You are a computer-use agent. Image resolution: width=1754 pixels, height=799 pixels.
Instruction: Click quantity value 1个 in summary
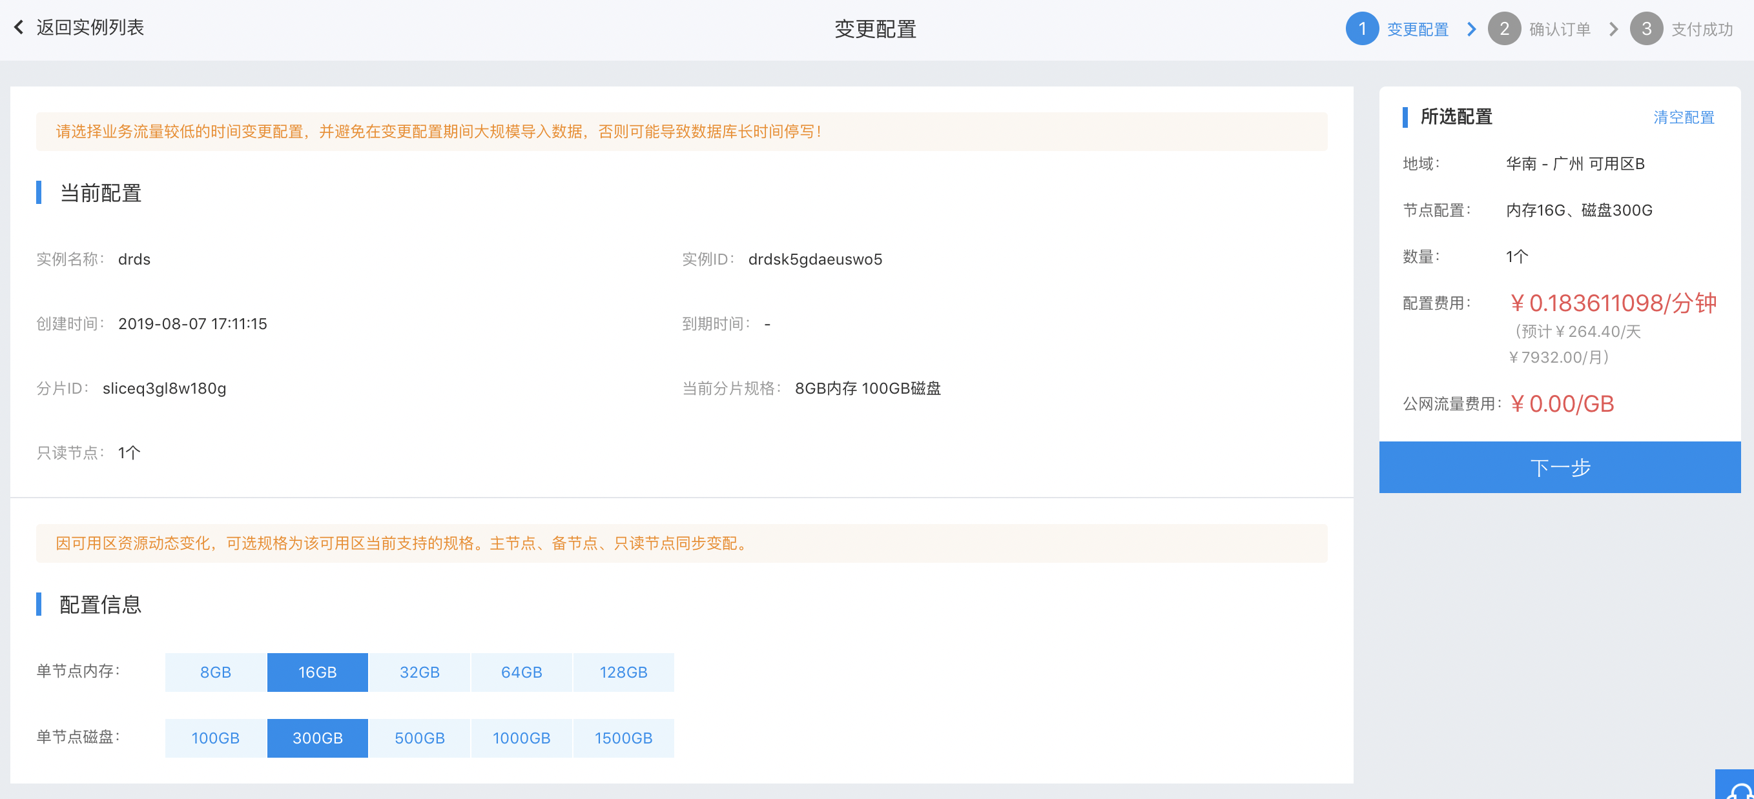[x=1517, y=257]
